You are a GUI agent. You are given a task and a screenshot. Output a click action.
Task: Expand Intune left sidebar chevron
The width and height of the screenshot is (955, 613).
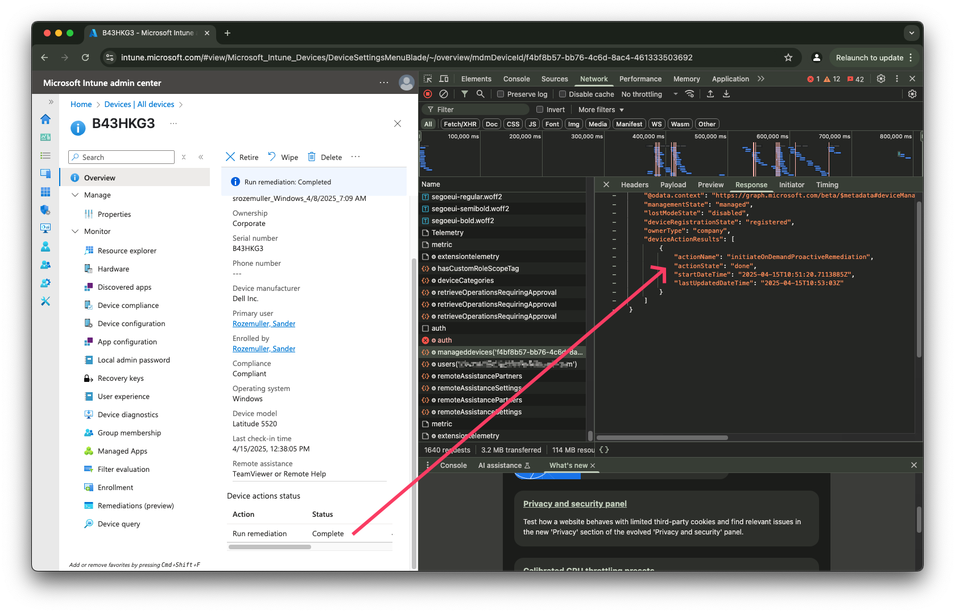[x=51, y=102]
